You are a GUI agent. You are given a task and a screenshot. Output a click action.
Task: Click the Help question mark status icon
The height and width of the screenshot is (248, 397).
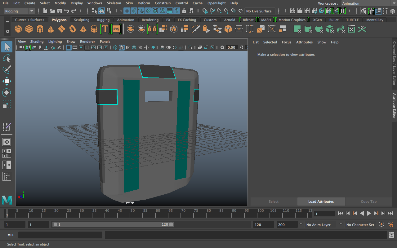(177, 11)
